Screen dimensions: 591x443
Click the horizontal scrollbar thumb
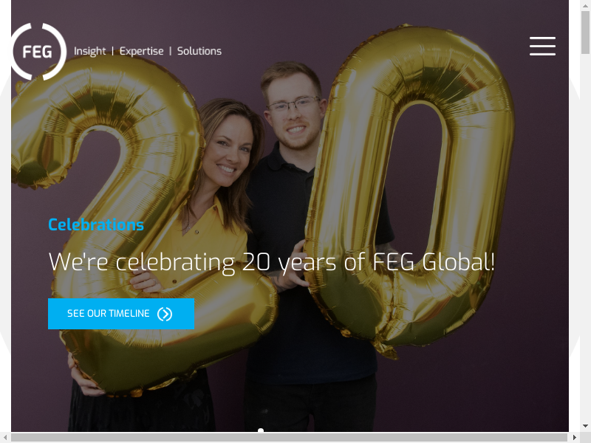pos(289,437)
